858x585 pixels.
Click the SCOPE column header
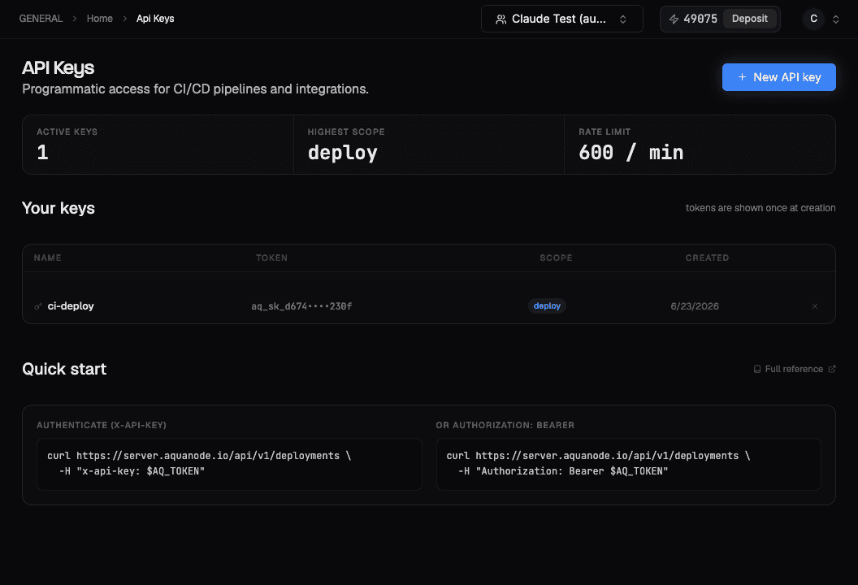click(x=556, y=258)
